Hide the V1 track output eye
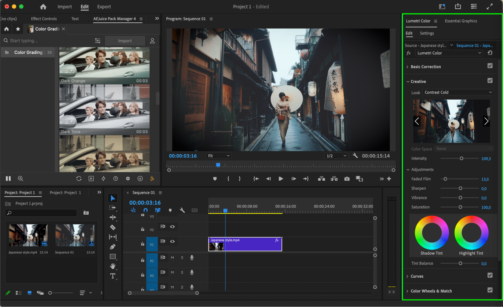 point(172,241)
